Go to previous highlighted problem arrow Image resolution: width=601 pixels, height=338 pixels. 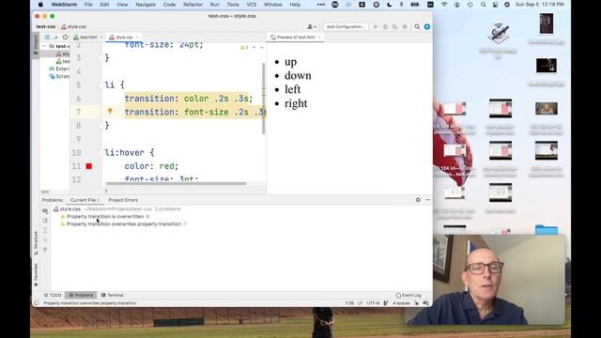coord(254,47)
